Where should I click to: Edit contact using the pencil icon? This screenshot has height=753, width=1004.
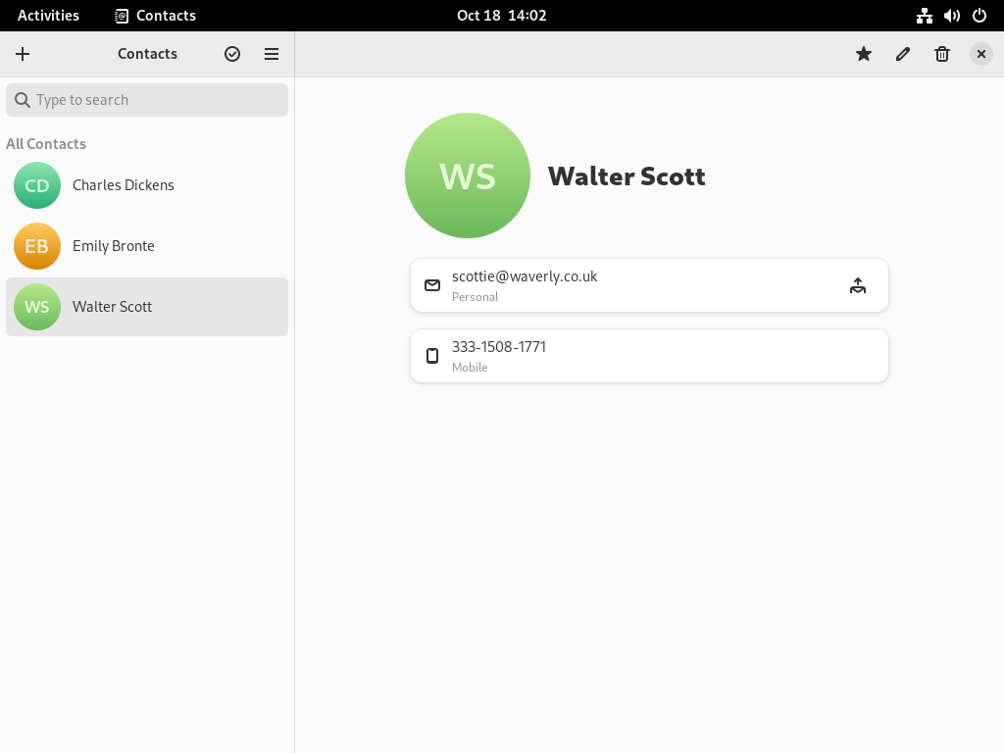pos(903,54)
